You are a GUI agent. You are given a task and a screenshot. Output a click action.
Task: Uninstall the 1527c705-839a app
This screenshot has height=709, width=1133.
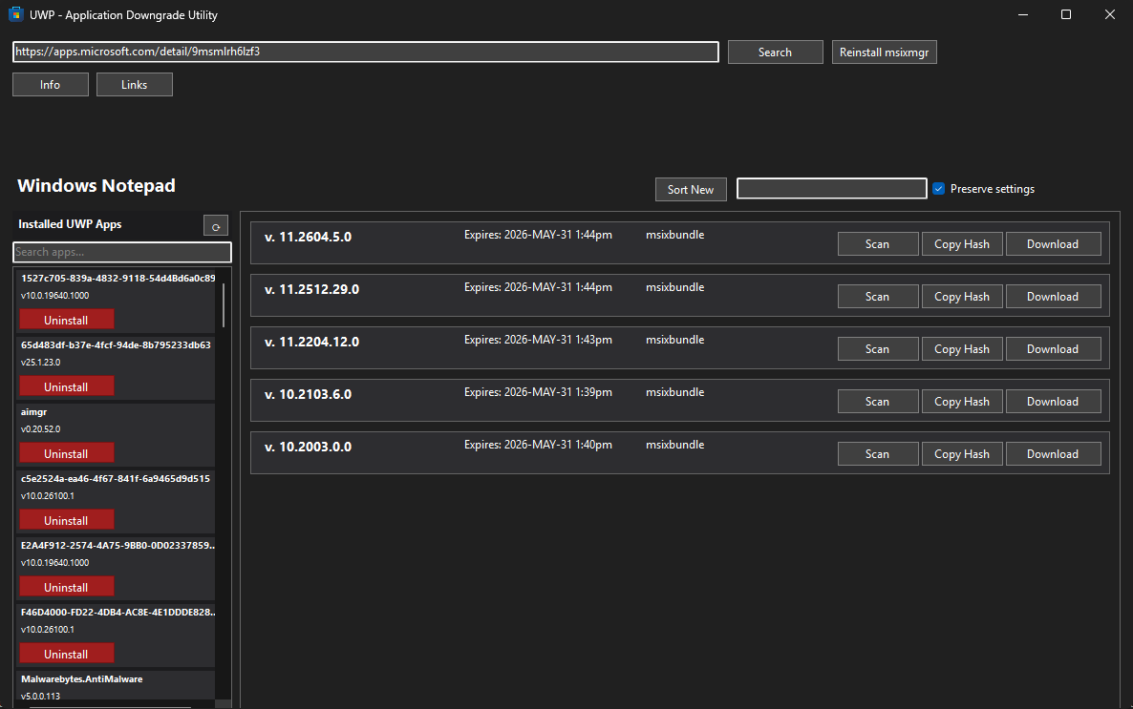coord(67,320)
